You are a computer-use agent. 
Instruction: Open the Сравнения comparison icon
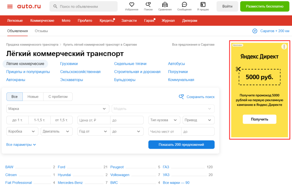tap(164, 4)
